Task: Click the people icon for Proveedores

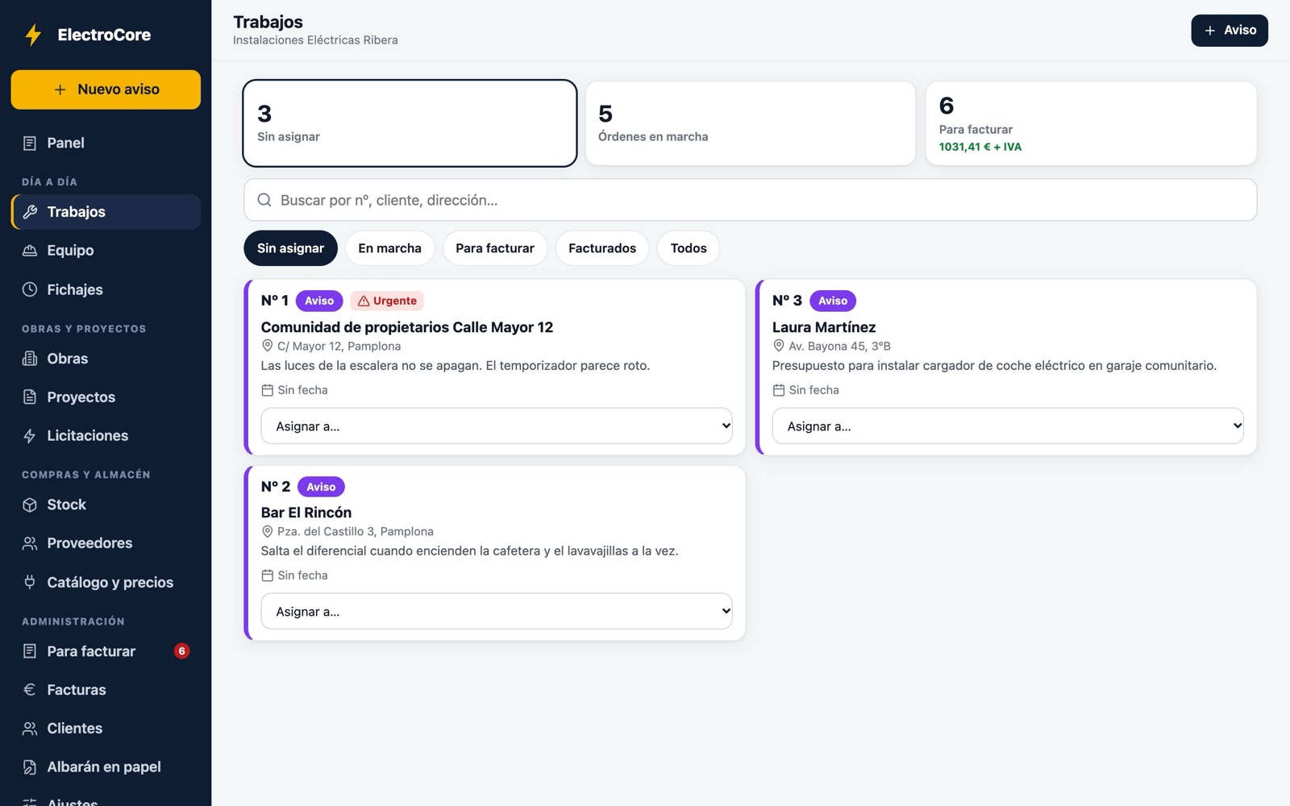Action: [30, 543]
